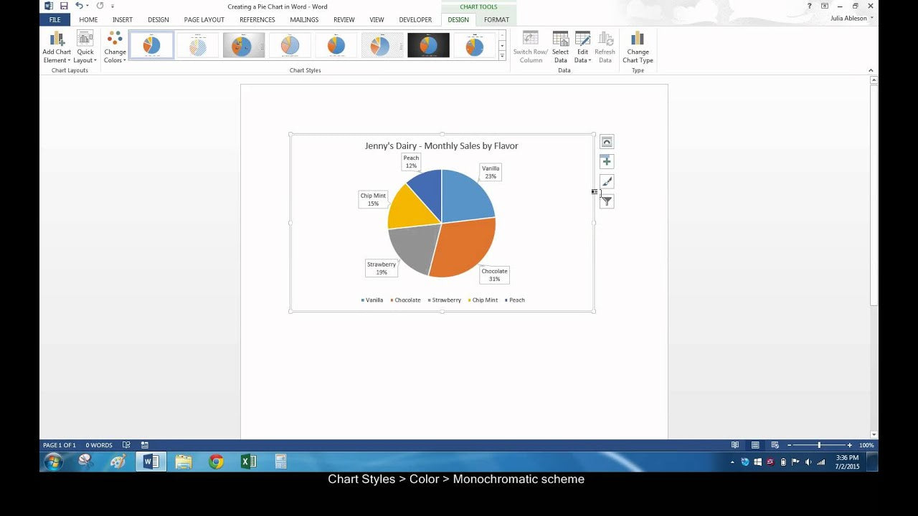Viewport: 918px width, 516px height.
Task: Open the Chart Styles paintbrush button
Action: 607,182
